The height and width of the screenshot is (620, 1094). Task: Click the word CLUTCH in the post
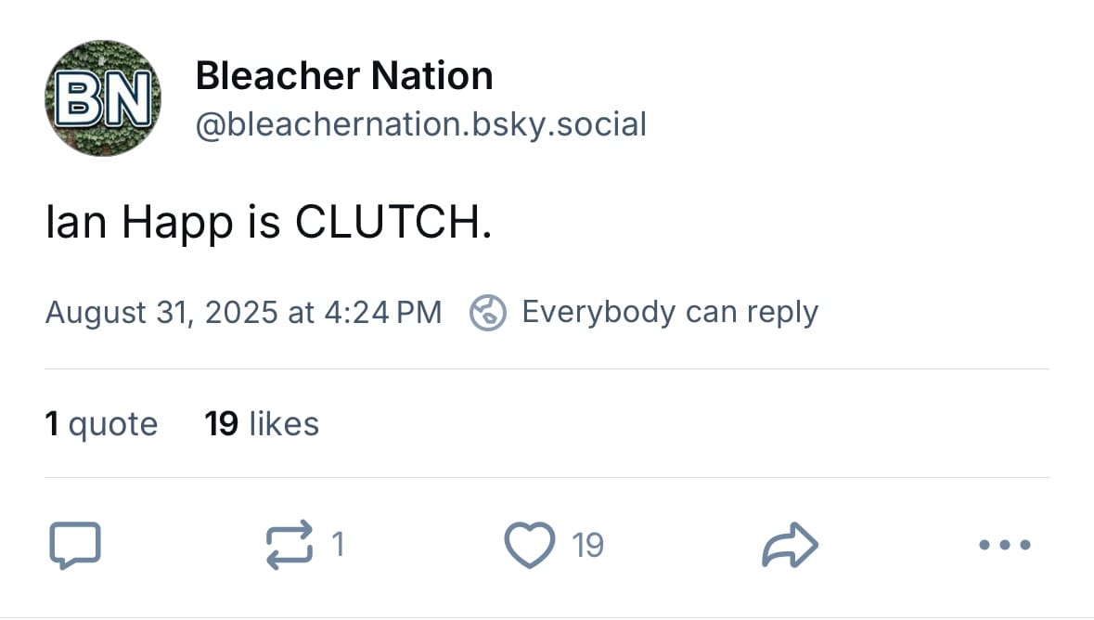(x=393, y=222)
